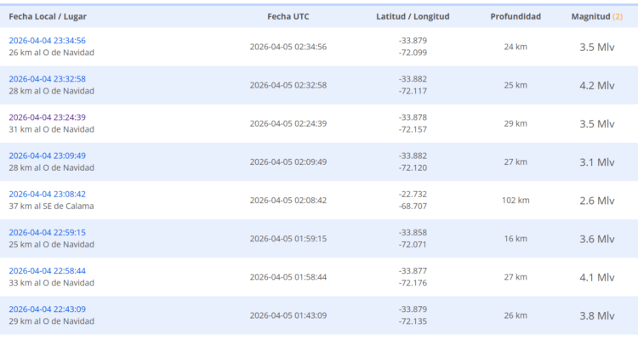Click the 4.1 Mlv magnitude value
The height and width of the screenshot is (340, 638).
click(593, 277)
